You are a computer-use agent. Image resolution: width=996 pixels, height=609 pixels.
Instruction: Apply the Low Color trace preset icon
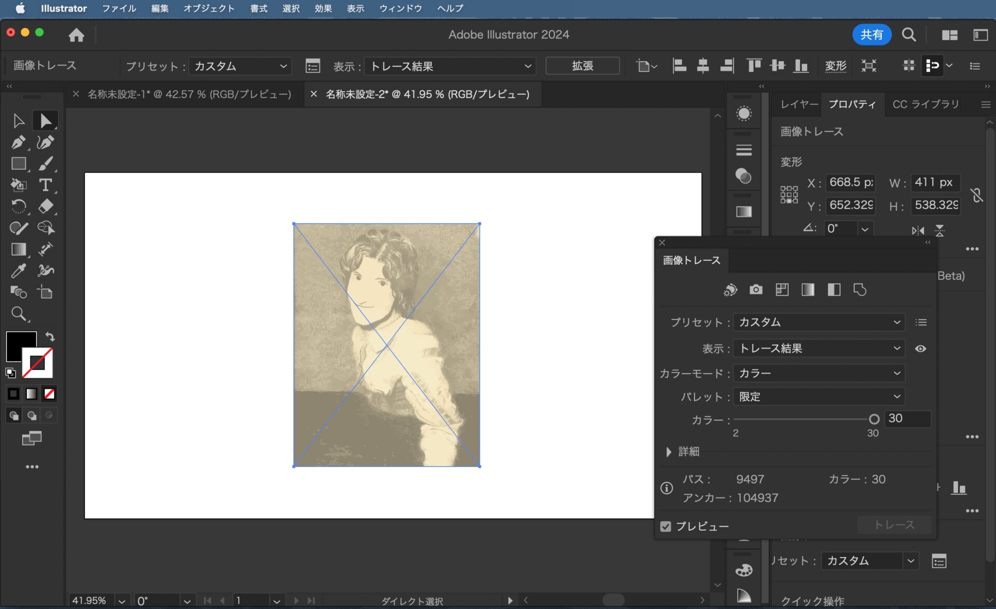782,290
